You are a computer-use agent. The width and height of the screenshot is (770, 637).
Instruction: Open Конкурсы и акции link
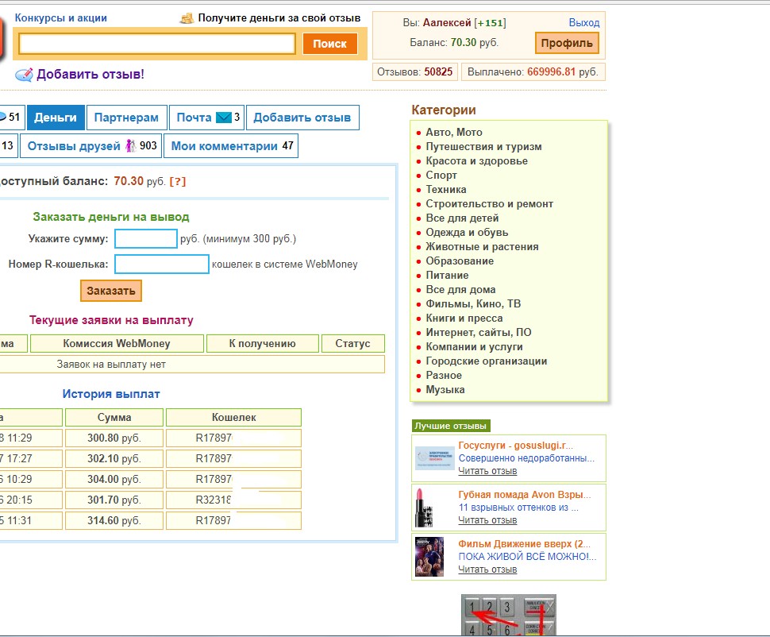coord(61,17)
